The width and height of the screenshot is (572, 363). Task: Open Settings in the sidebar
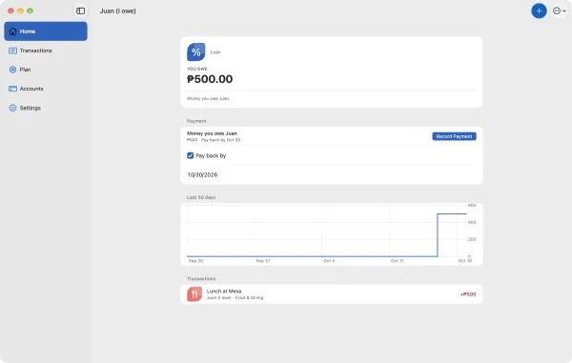[x=46, y=108]
